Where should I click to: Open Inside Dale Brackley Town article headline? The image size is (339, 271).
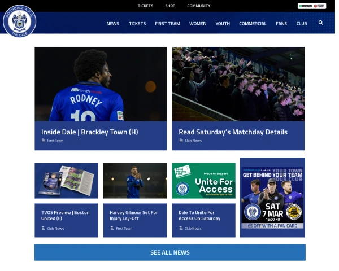(89, 132)
